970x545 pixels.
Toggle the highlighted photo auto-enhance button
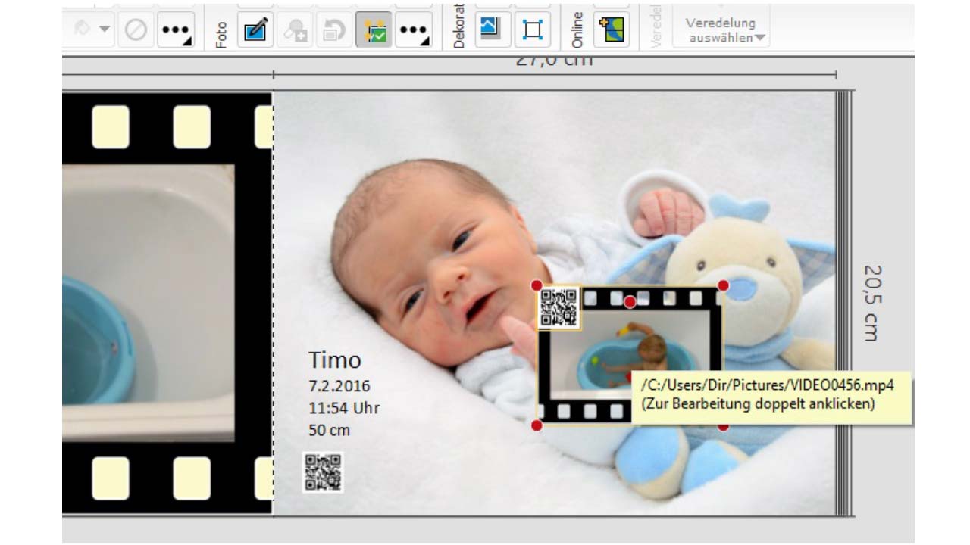click(374, 31)
